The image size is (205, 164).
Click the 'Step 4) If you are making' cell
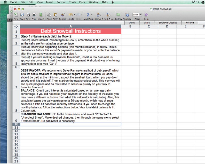coord(70,60)
